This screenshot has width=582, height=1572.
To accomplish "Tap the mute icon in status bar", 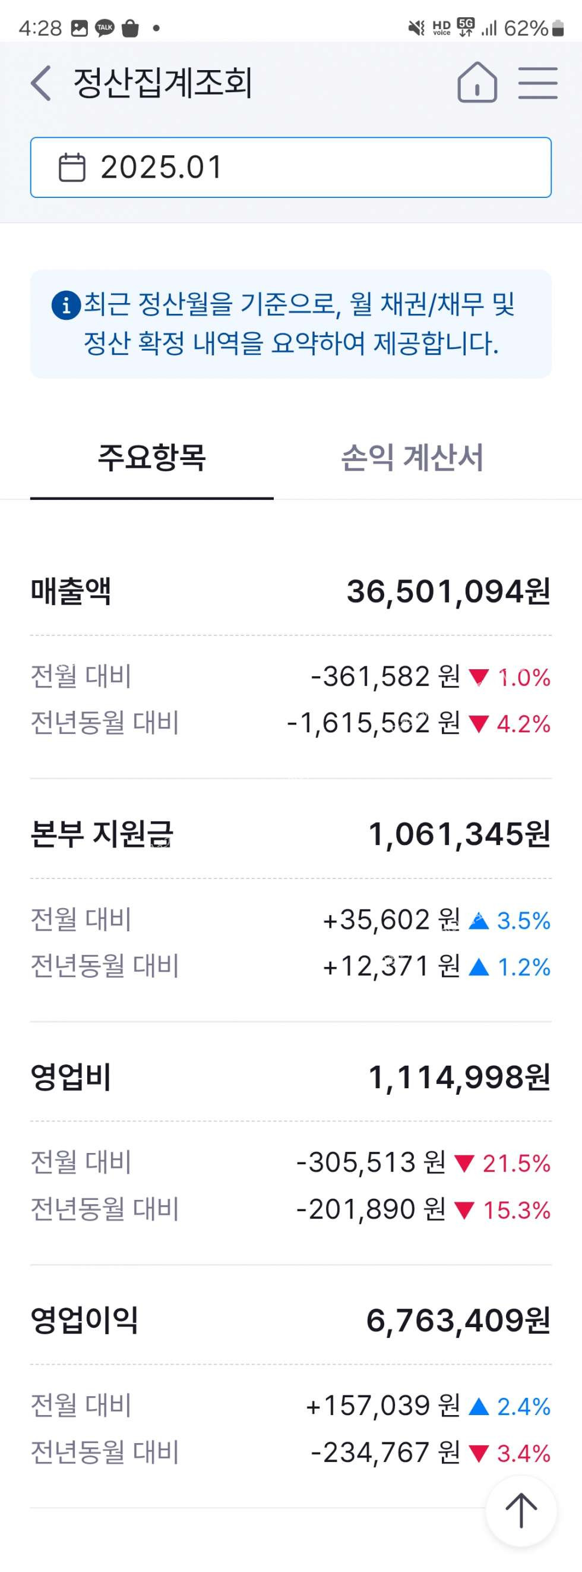I will coord(416,28).
